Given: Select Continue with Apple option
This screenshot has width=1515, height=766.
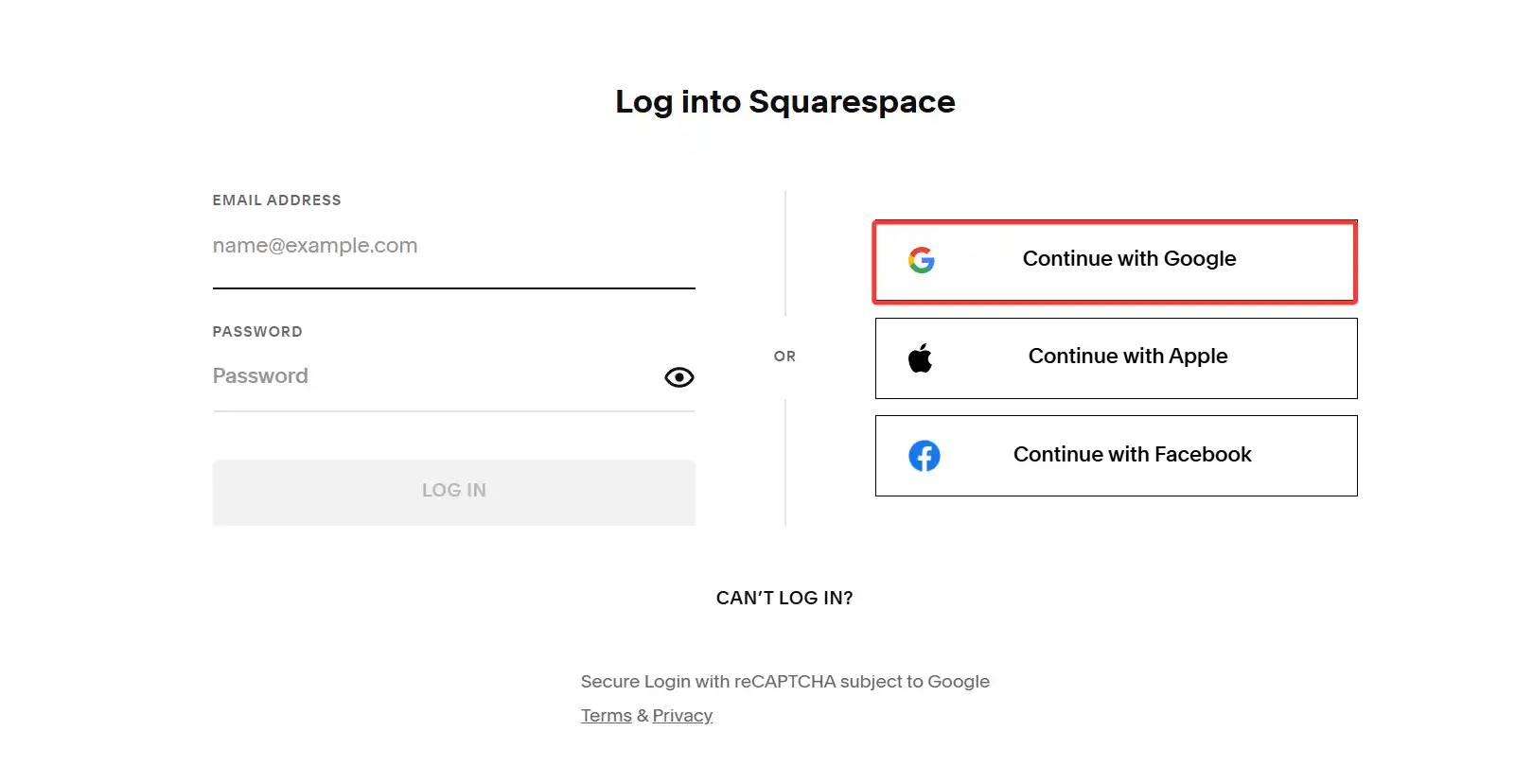Looking at the screenshot, I should pos(1127,357).
